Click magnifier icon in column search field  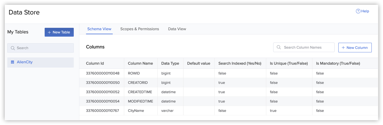pyautogui.click(x=279, y=47)
